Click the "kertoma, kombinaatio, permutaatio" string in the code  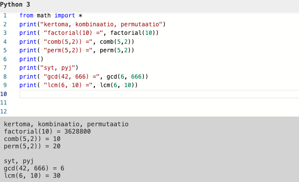pos(101,24)
